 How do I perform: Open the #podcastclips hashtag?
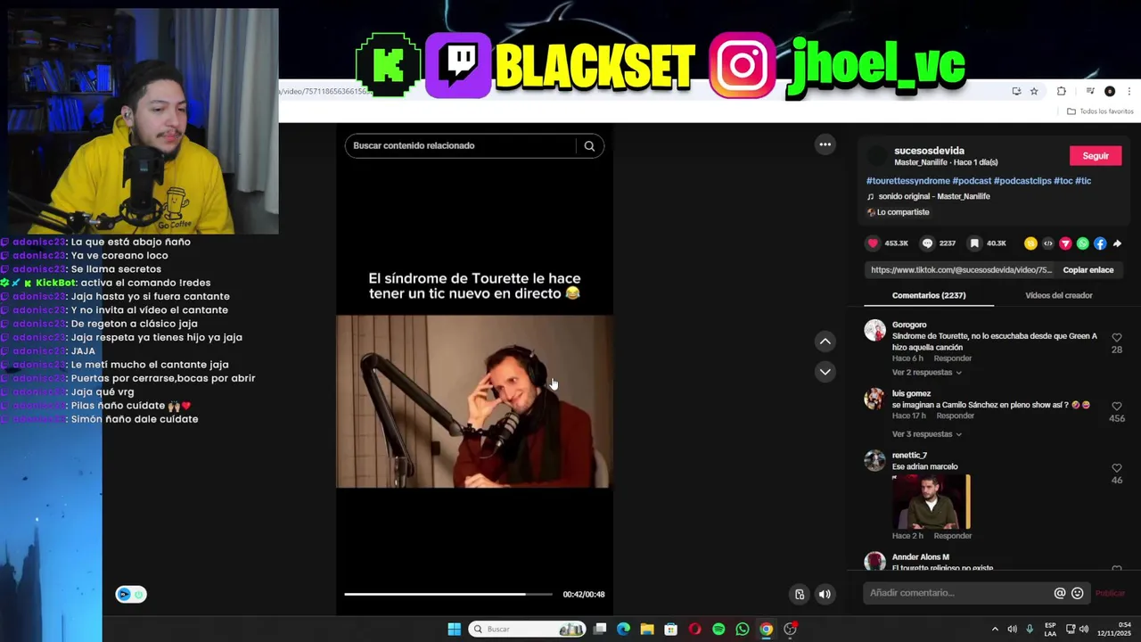pyautogui.click(x=1022, y=181)
